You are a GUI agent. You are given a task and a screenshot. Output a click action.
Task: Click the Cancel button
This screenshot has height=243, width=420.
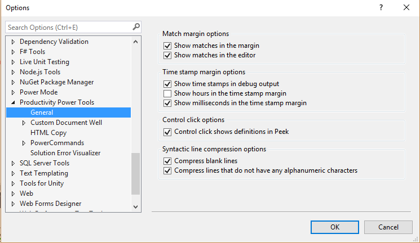388,227
